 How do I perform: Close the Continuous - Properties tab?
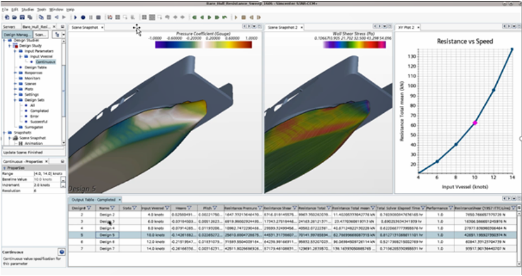click(46, 161)
